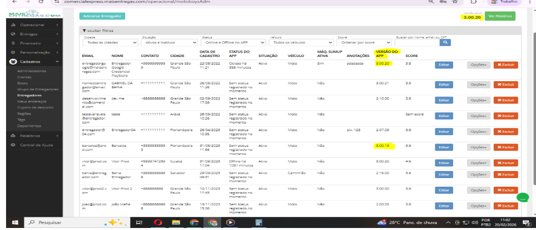This screenshot has height=230, width=536.
Task: Open the Cidade dropdown showing Todas as cidades
Action: click(x=111, y=43)
